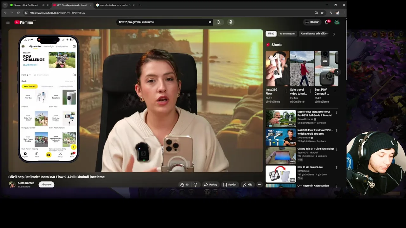406x228 pixels.
Task: Bookmark this page with the star
Action: click(322, 13)
